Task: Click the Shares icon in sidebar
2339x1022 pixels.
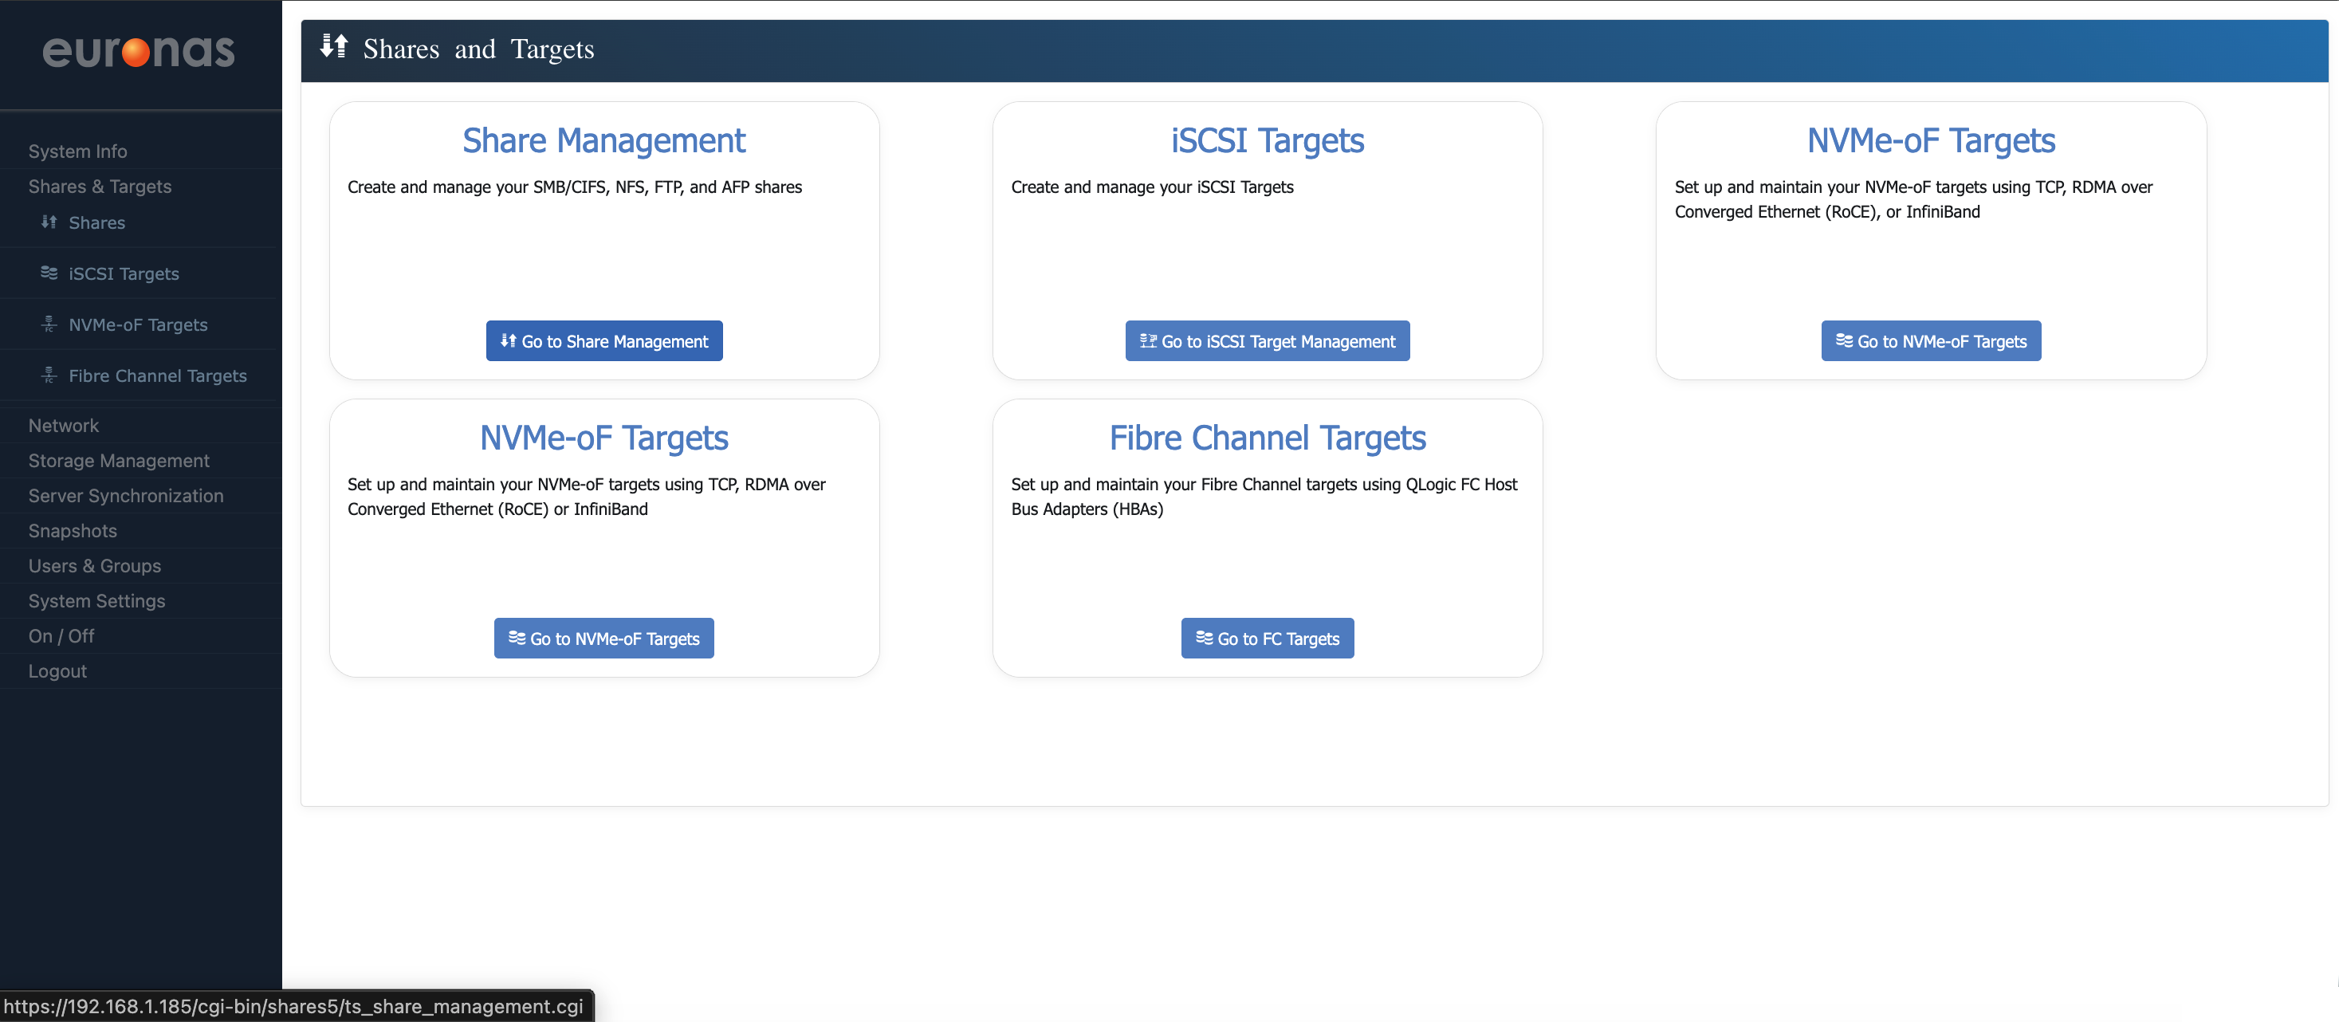Action: [x=49, y=222]
